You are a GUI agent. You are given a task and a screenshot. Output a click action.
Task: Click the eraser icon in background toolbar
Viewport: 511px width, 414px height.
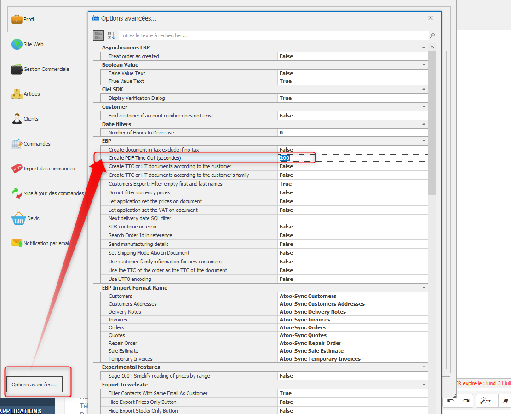[505, 401]
